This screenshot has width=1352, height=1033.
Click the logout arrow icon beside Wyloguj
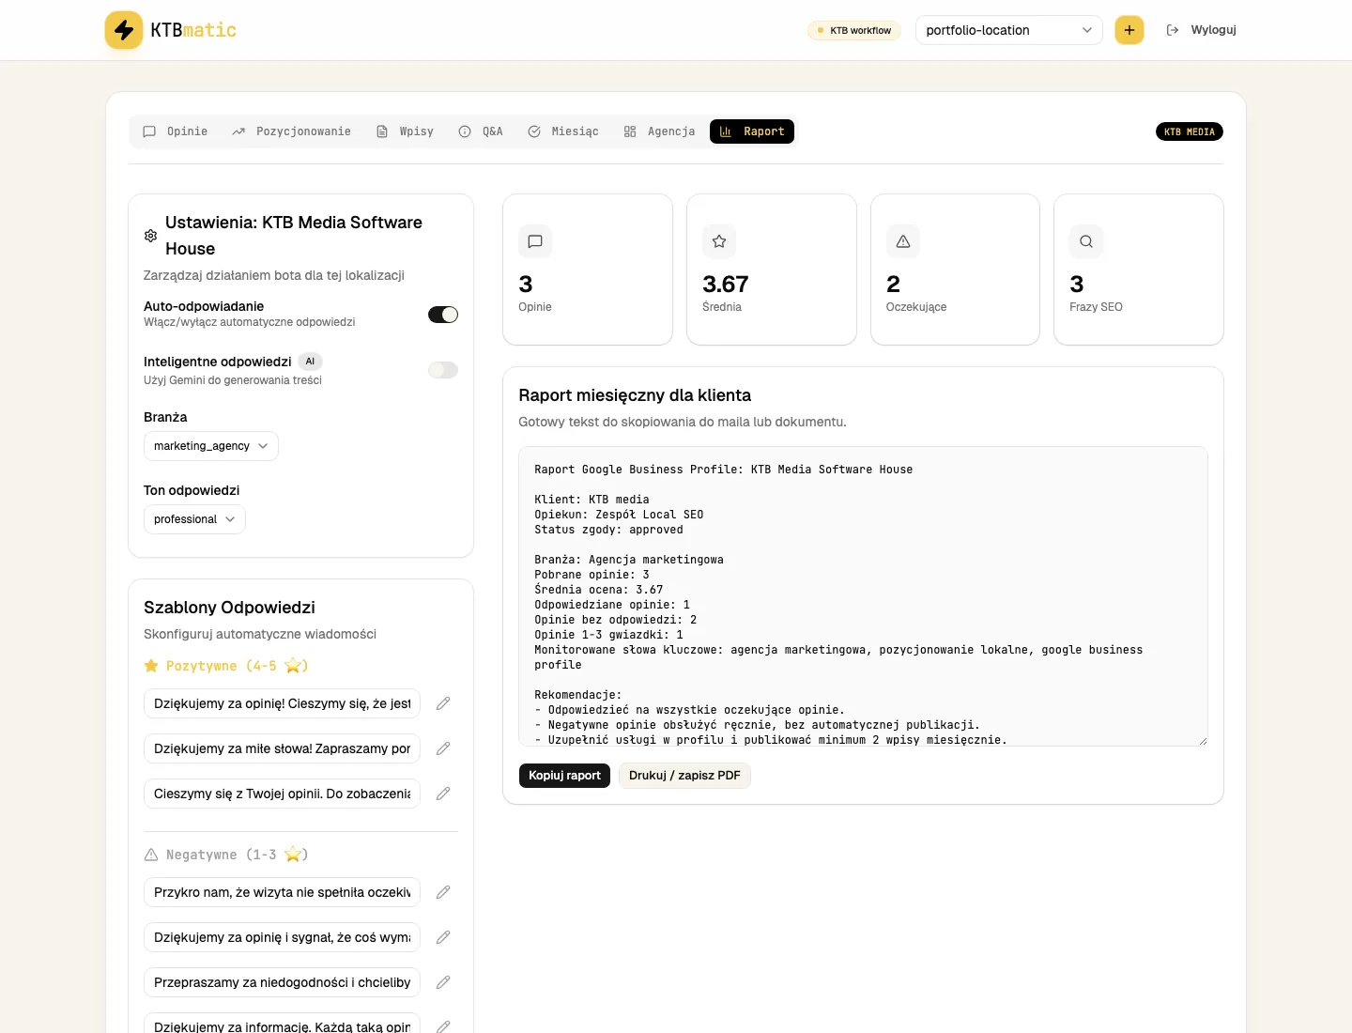(1173, 30)
